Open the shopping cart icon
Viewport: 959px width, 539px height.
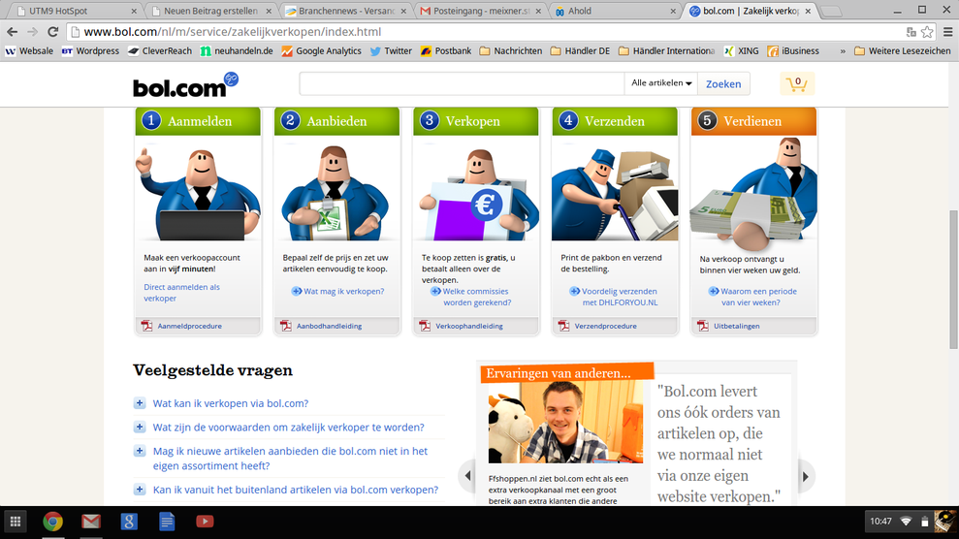tap(797, 83)
